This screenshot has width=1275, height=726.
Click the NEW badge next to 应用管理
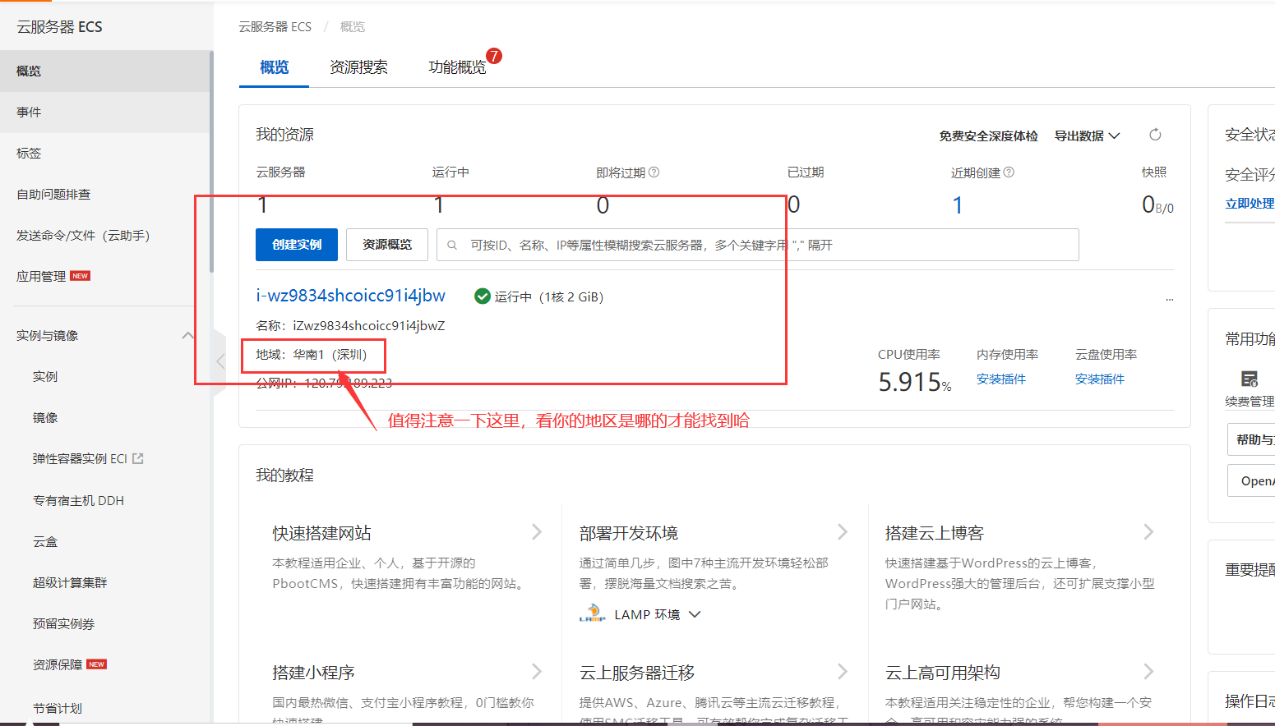tap(81, 276)
